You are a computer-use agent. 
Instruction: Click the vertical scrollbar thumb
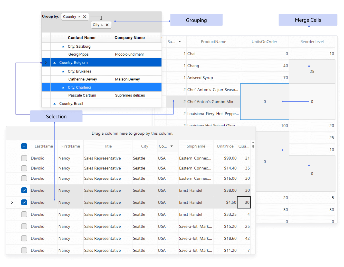(253, 146)
